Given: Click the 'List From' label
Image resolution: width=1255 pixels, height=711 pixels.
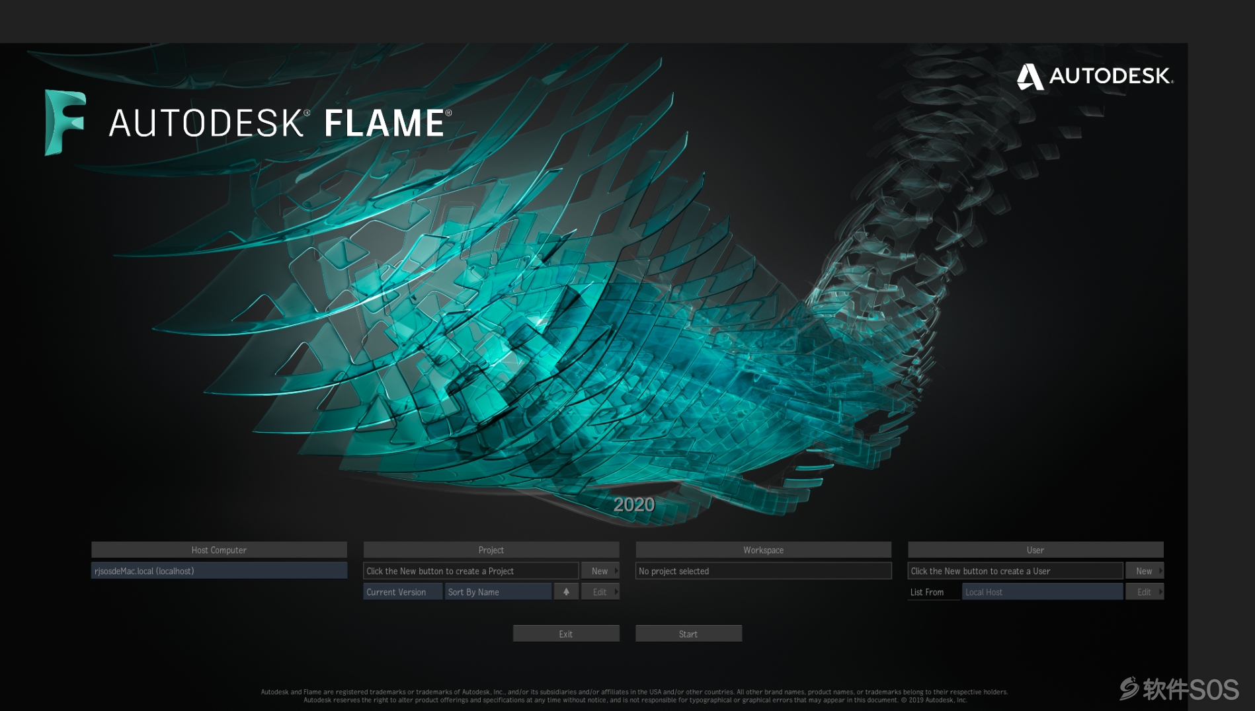Looking at the screenshot, I should 927,592.
